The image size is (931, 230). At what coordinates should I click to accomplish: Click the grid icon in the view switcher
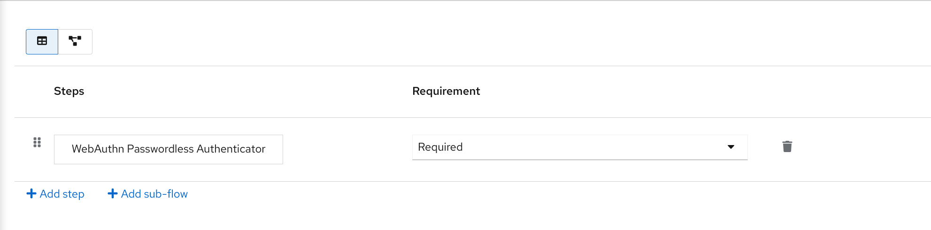point(42,41)
